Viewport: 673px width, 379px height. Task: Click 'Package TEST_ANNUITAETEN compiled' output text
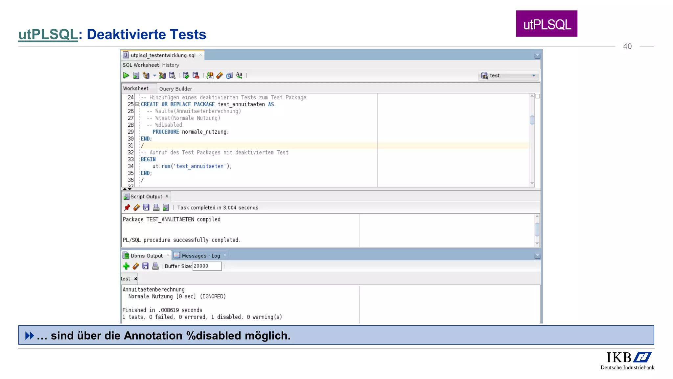click(x=172, y=219)
